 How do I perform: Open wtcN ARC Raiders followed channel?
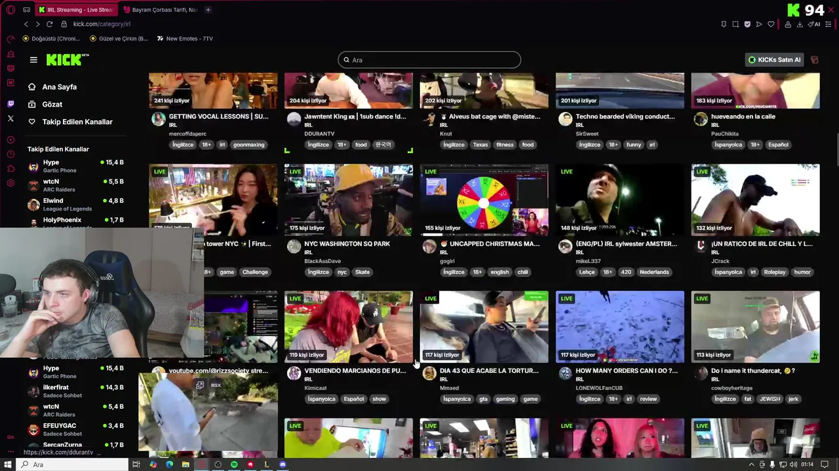point(76,185)
